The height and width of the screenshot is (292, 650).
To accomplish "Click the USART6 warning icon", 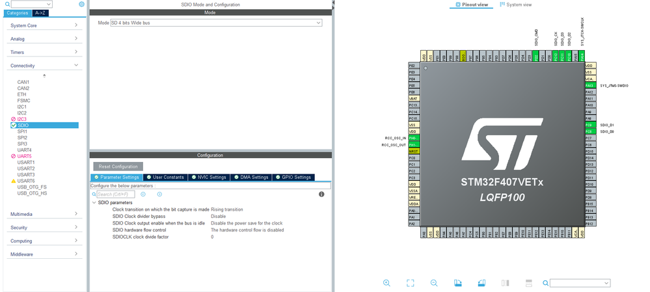I will click(x=14, y=181).
